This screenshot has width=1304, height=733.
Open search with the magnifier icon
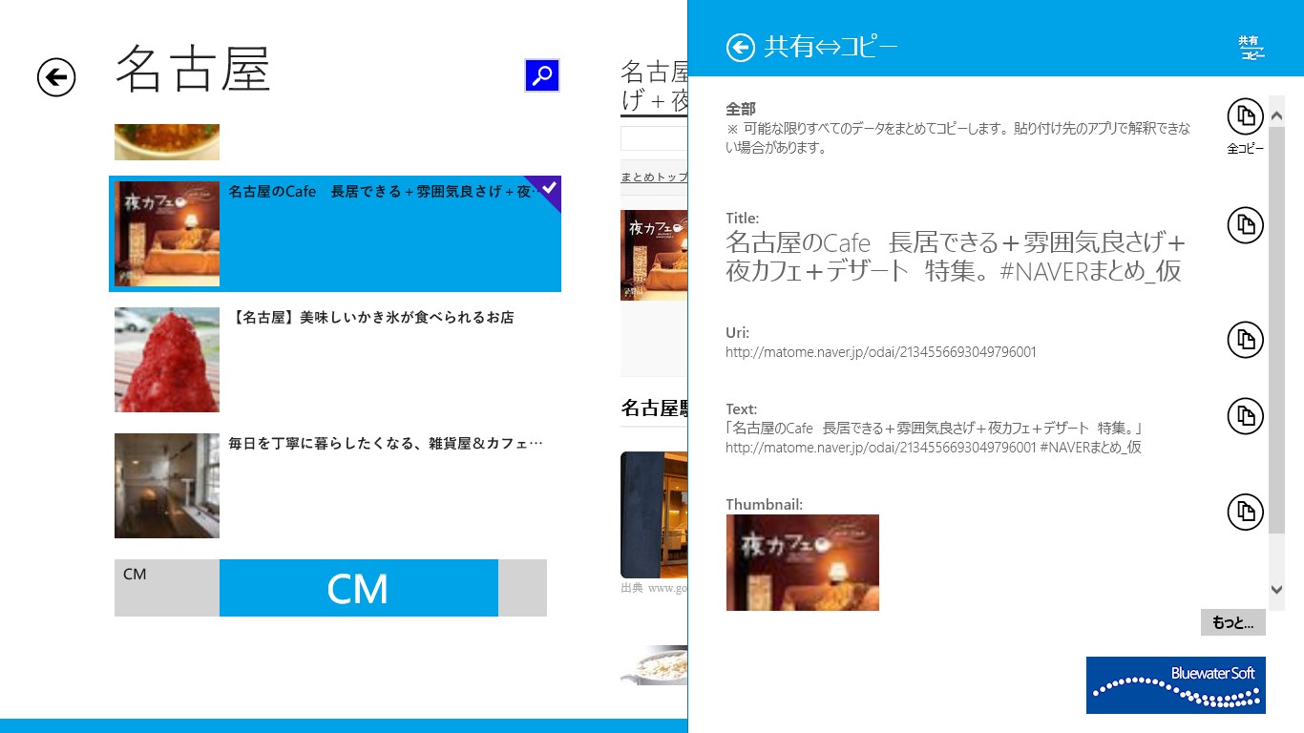[x=540, y=75]
